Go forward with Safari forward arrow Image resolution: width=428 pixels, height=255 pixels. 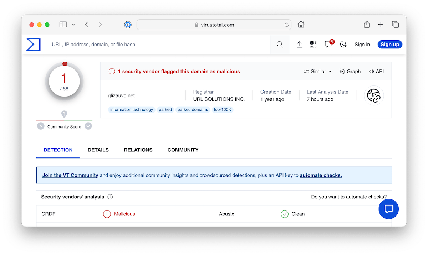(100, 25)
